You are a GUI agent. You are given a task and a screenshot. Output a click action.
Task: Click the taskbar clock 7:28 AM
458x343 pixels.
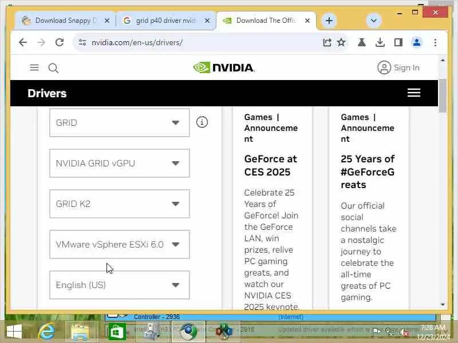433,332
